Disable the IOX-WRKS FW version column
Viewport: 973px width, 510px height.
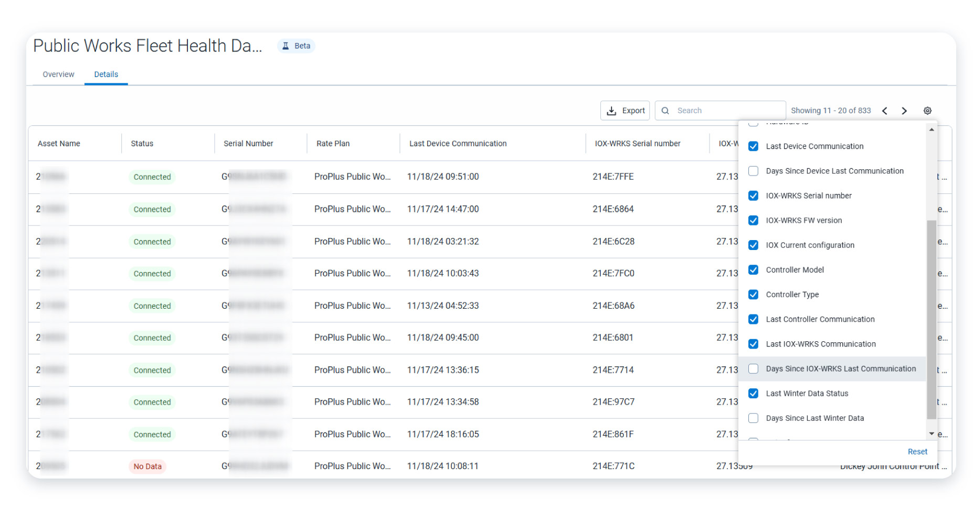pyautogui.click(x=754, y=220)
